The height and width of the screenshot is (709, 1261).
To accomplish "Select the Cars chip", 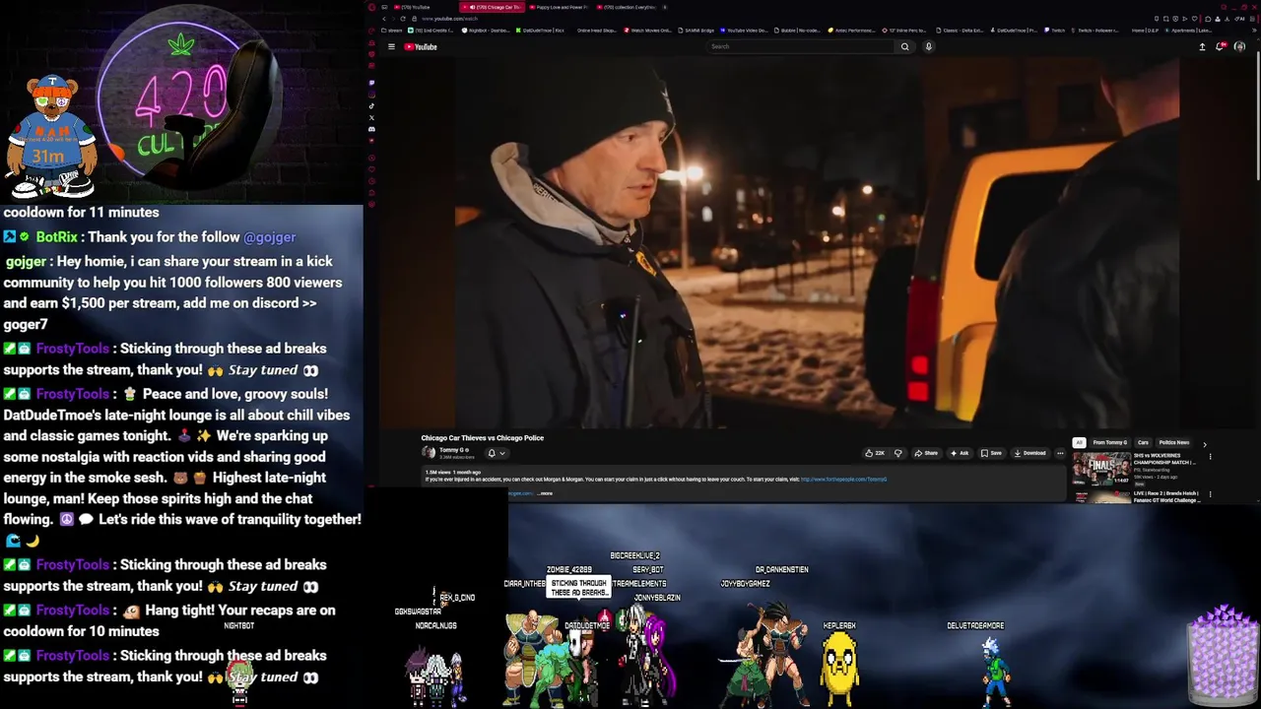I will pos(1143,443).
